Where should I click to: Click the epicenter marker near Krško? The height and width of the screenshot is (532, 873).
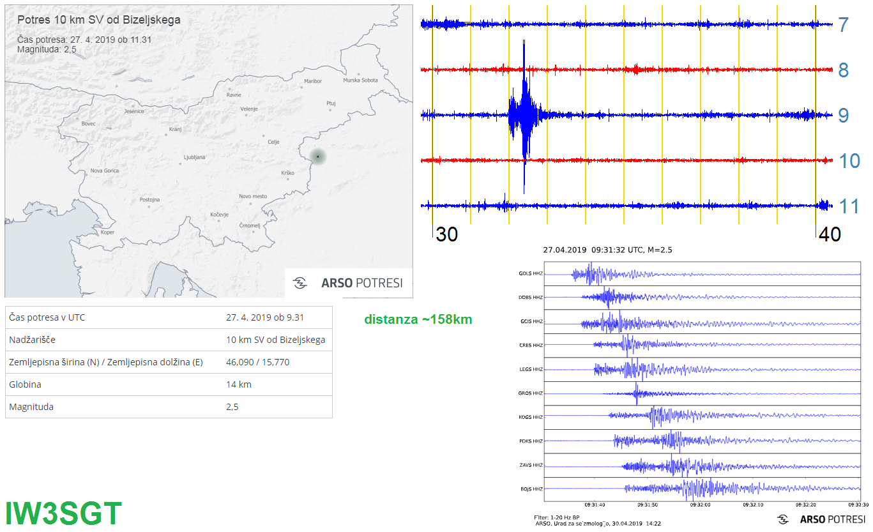point(317,156)
